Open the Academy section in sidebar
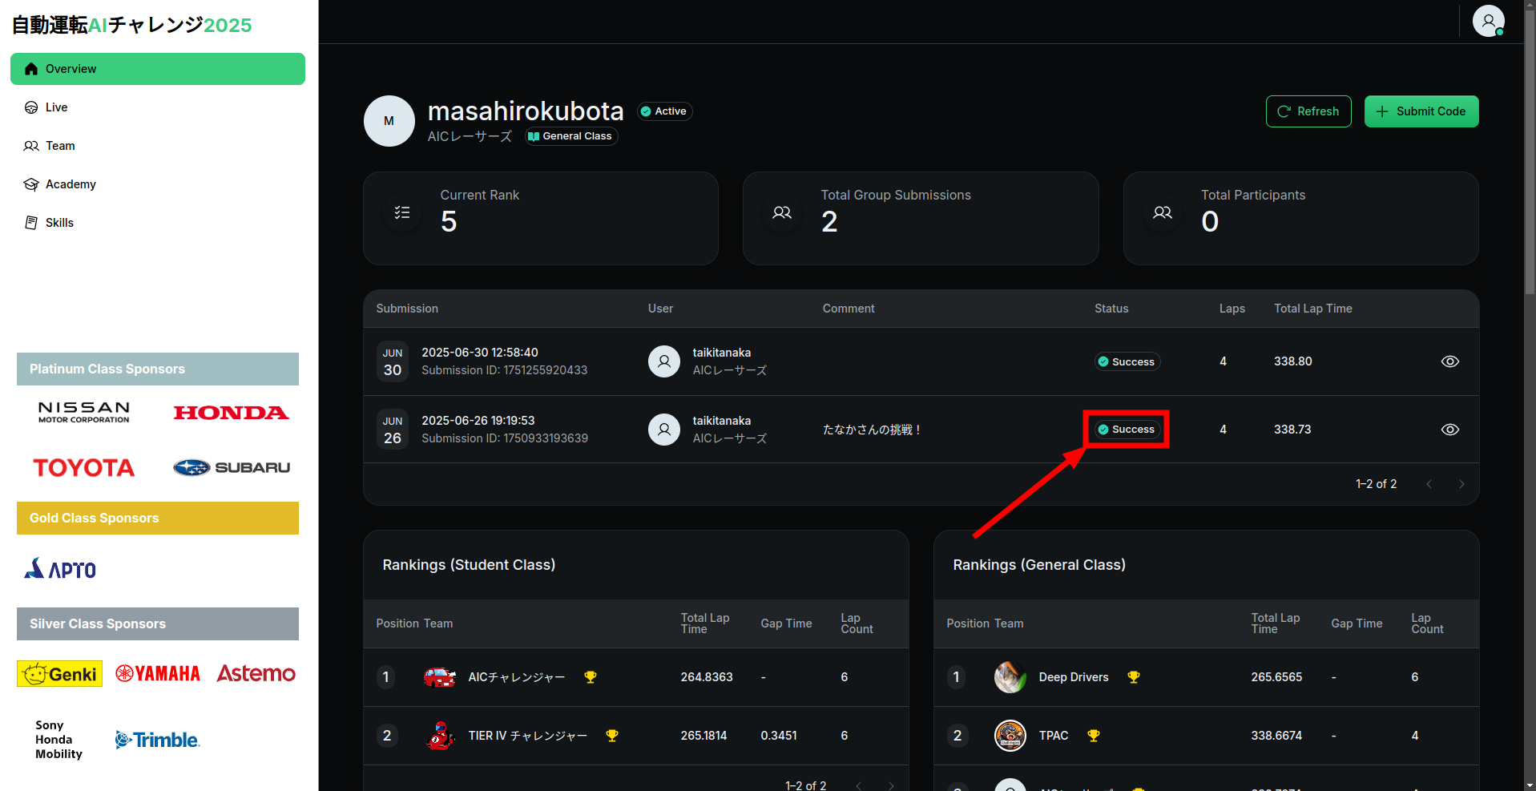This screenshot has height=791, width=1536. tap(71, 184)
